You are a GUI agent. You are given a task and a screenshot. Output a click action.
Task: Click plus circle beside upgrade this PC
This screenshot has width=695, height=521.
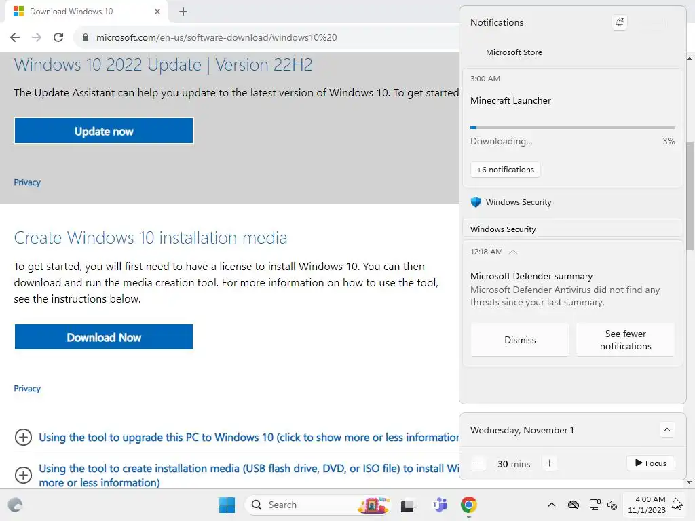[23, 438]
